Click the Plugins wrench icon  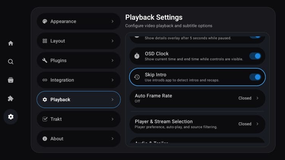click(x=45, y=61)
